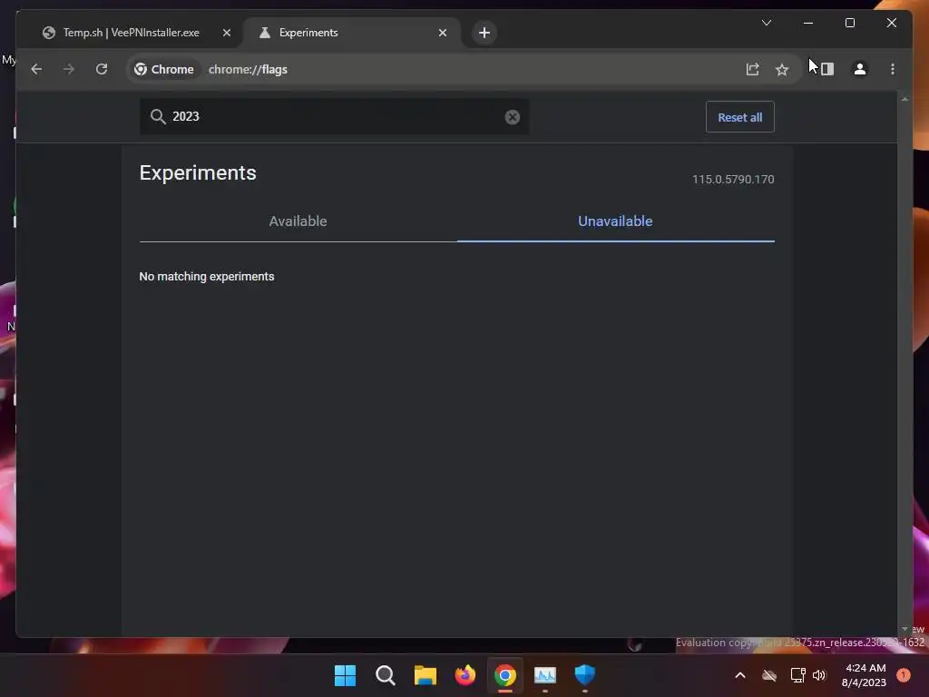Open the blue shield taskbar app
929x697 pixels.
(585, 675)
